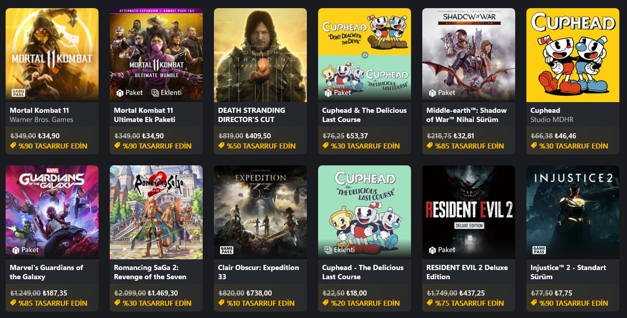Click Paket icon on Shadow of War cover
Image resolution: width=627 pixels, height=318 pixels.
(x=432, y=93)
